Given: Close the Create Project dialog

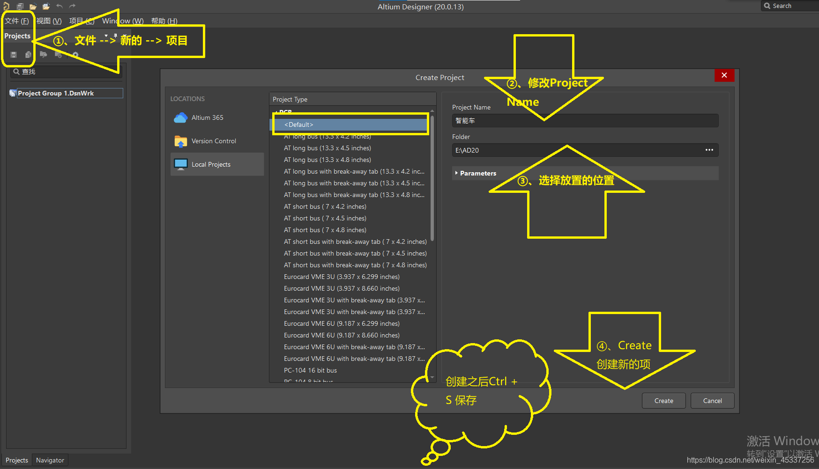Looking at the screenshot, I should pyautogui.click(x=724, y=75).
